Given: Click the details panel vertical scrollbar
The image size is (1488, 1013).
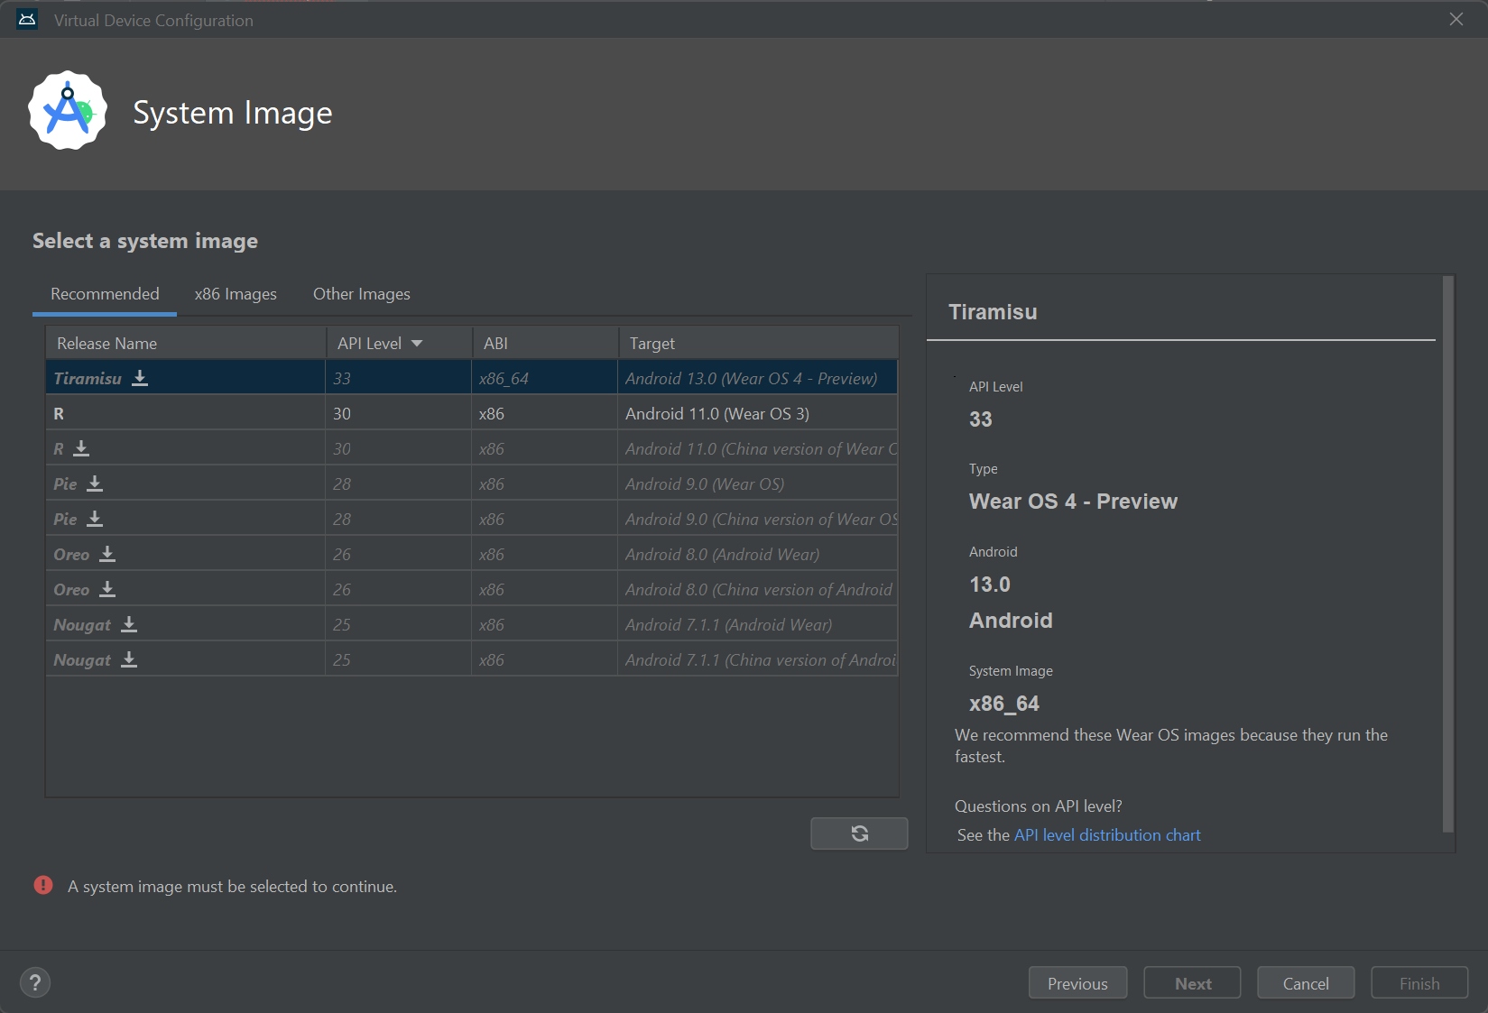Looking at the screenshot, I should [1447, 554].
